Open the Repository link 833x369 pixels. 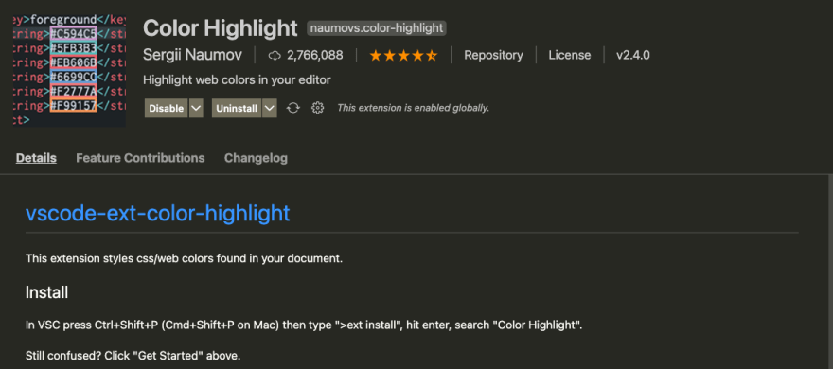coord(493,55)
